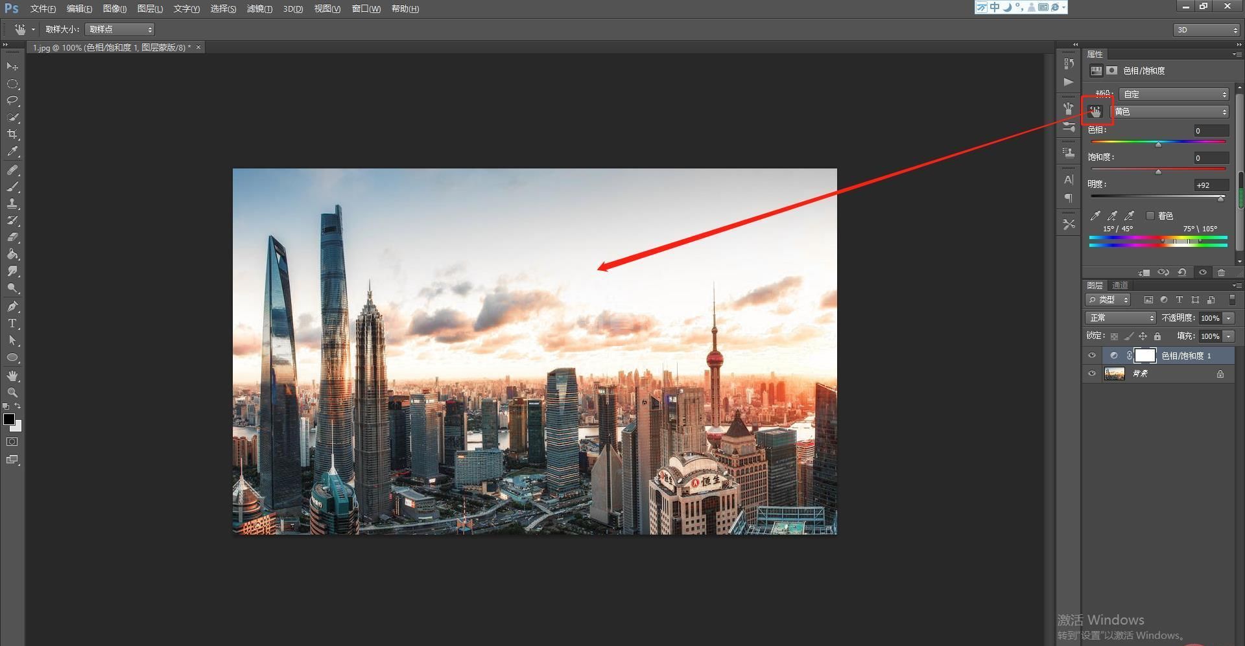Toggle lock image pixels brush icon
Screen dimensions: 1245x646
[x=1128, y=336]
